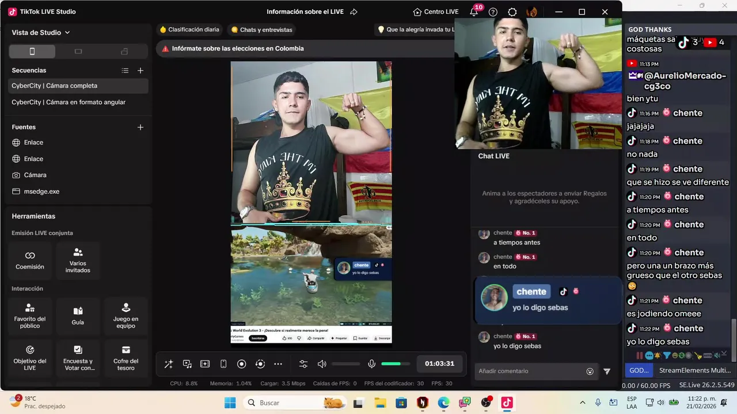Open Objetivo del LIVE tool
The image size is (737, 414).
(30, 358)
